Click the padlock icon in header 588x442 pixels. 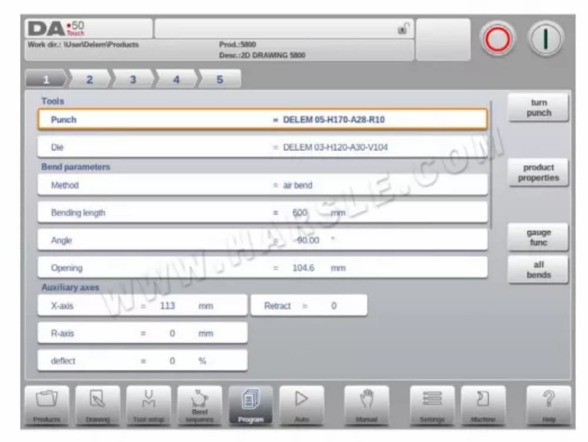[x=403, y=28]
